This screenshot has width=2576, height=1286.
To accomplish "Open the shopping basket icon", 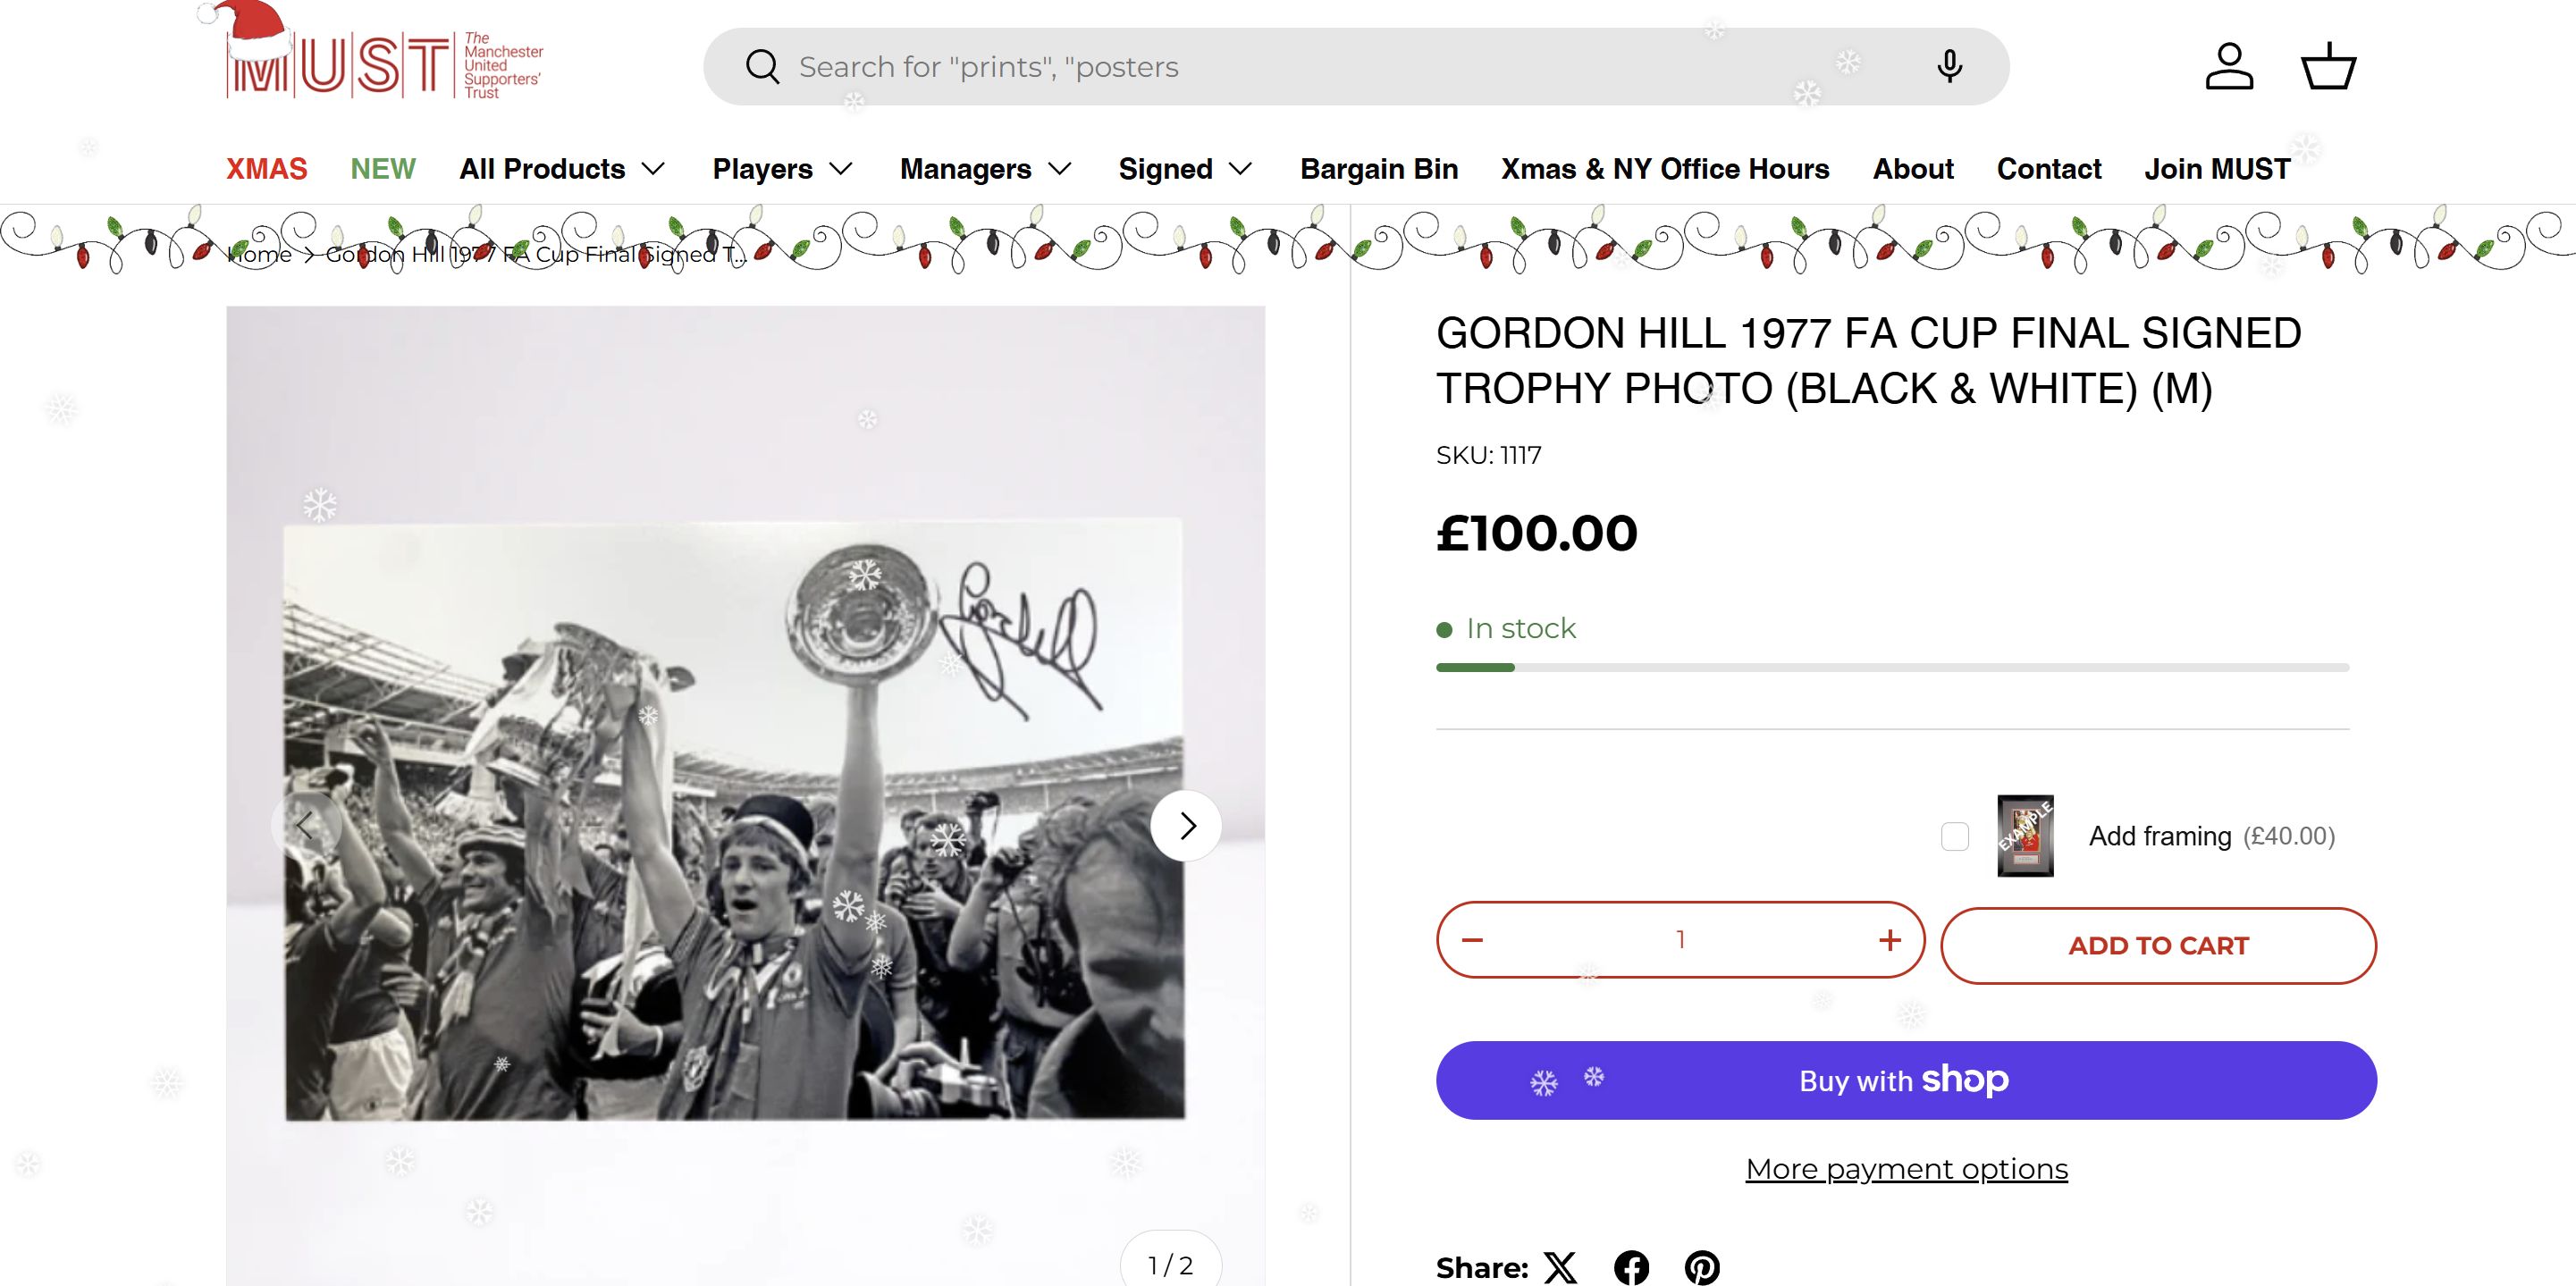I will click(x=2329, y=67).
